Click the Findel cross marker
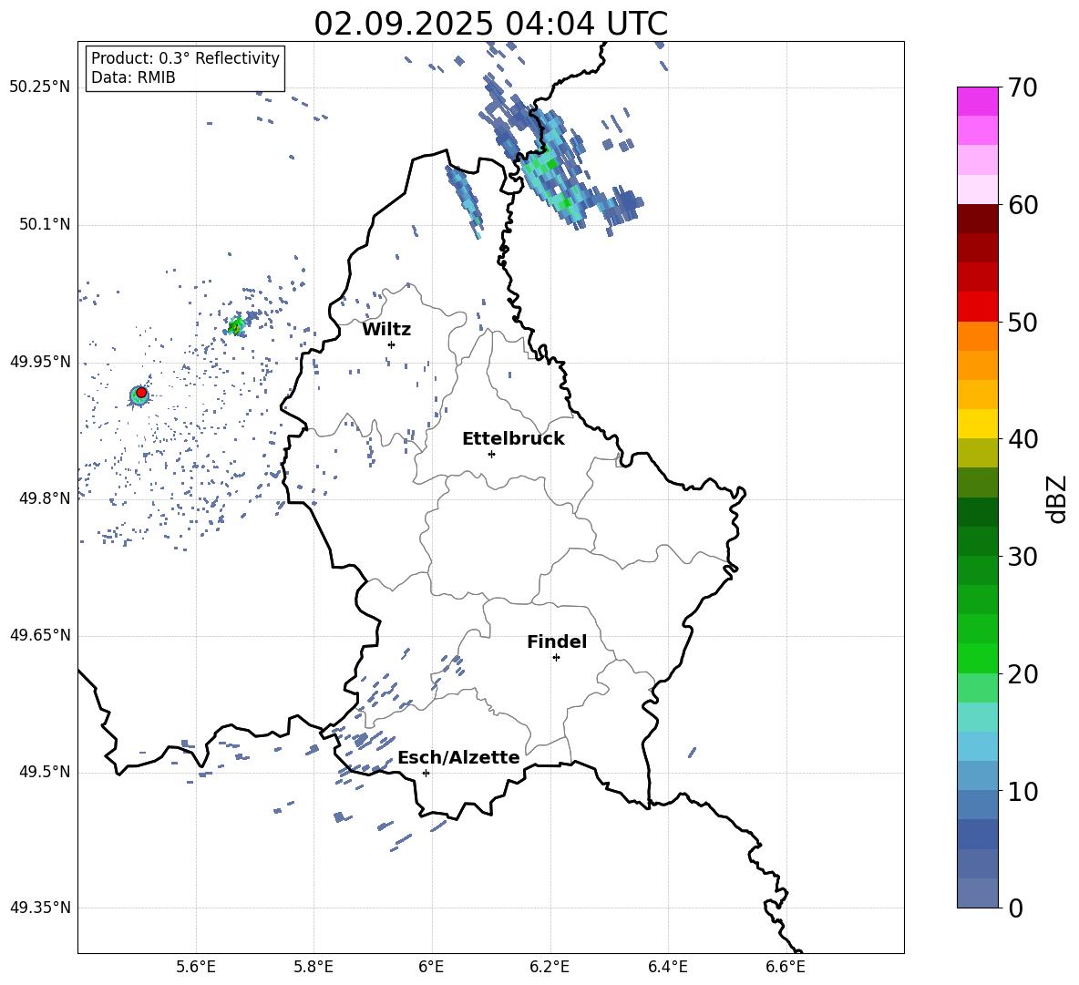 (556, 658)
